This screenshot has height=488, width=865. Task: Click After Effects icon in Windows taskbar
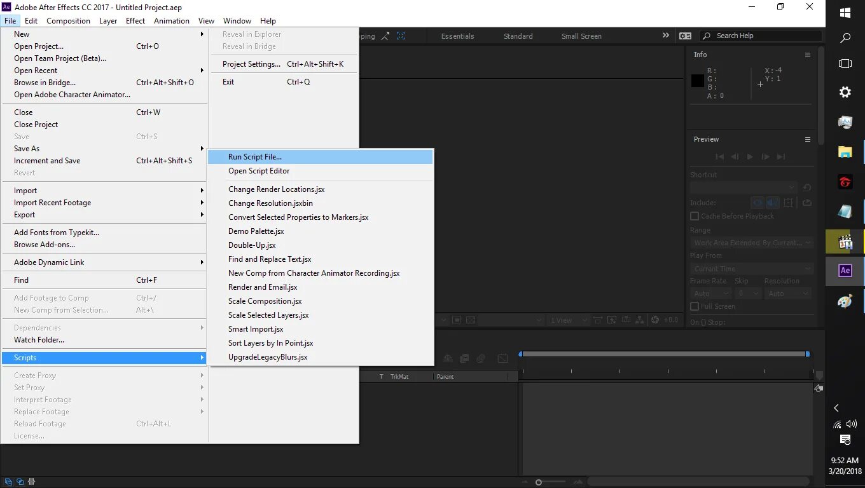845,271
